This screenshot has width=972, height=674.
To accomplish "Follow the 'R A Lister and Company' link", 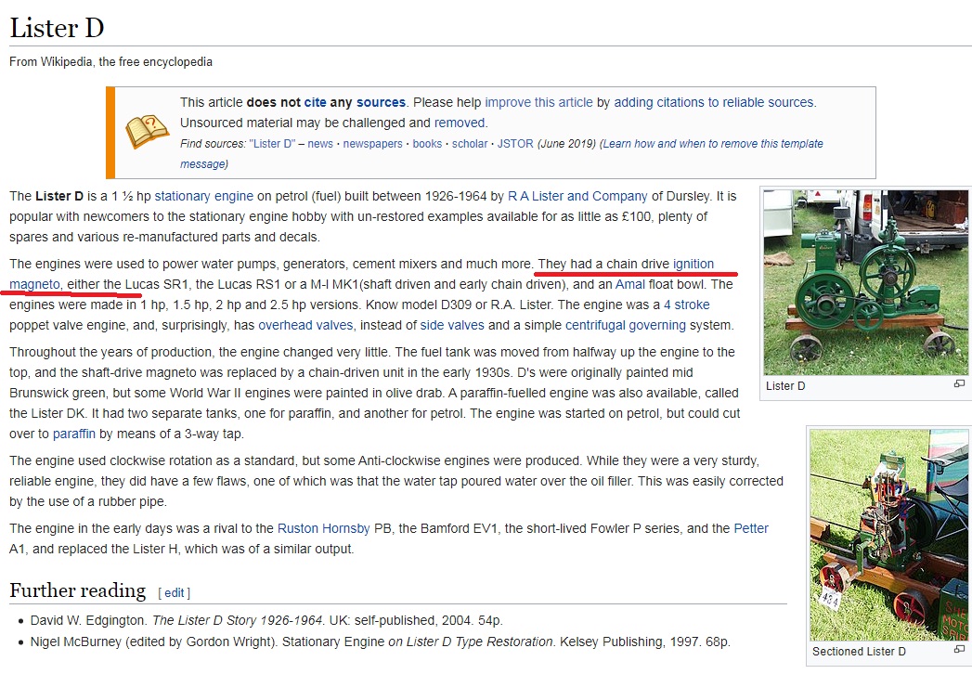I will [577, 196].
